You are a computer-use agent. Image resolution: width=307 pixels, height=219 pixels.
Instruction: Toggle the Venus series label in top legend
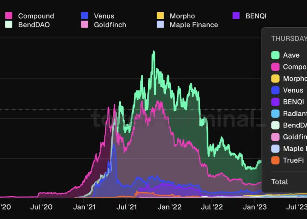[104, 16]
